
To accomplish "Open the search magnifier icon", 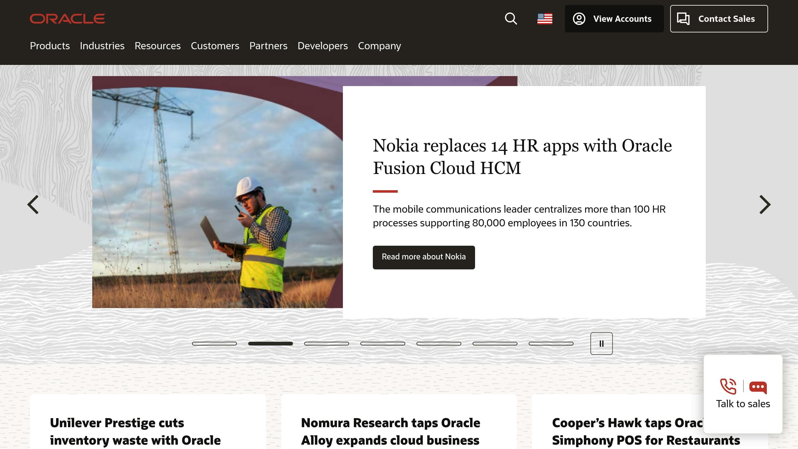I will coord(511,19).
